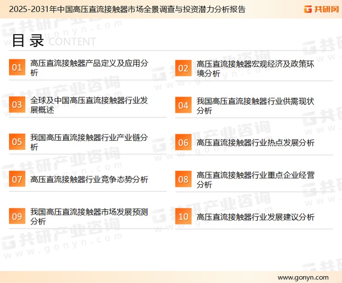342x283 pixels.
Task: Click the orange 06 number badge
Action: (x=183, y=142)
